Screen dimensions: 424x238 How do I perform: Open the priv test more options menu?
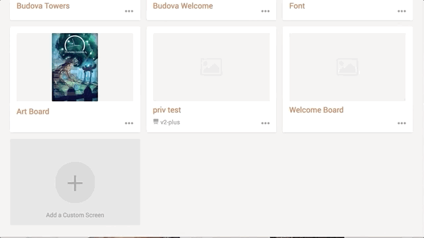[x=265, y=124]
